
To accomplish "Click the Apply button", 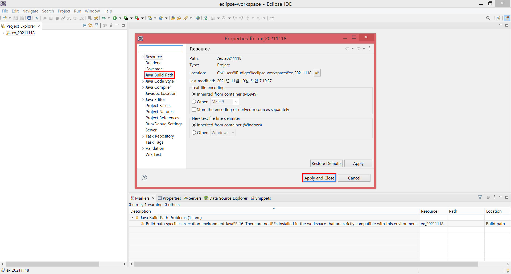I will tap(358, 163).
